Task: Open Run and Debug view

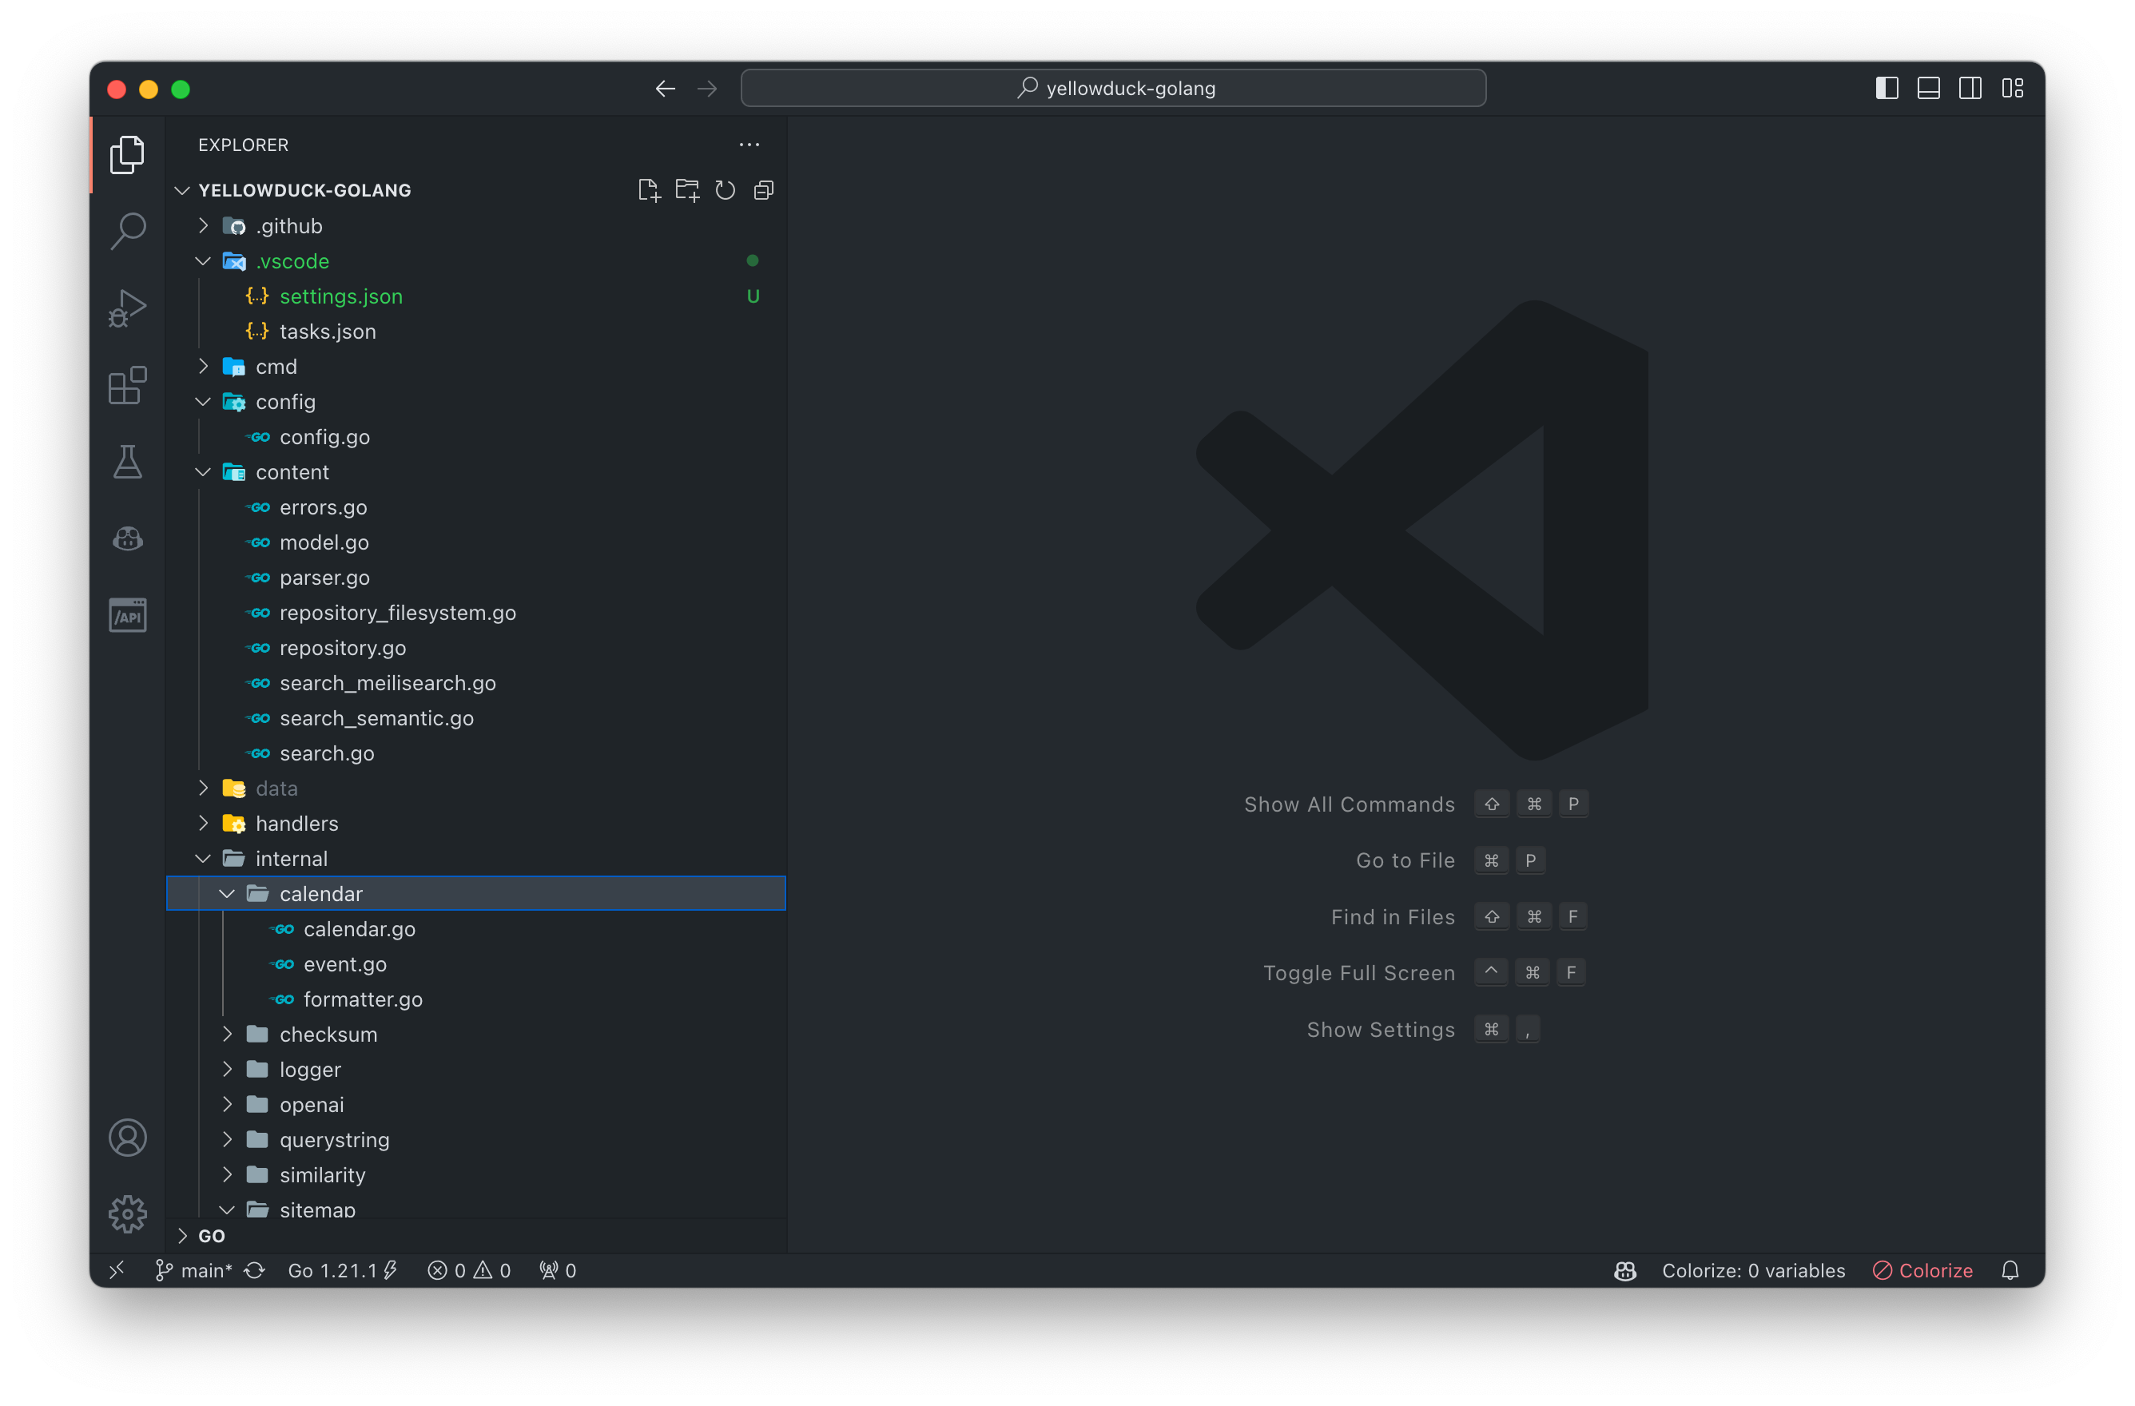Action: pyautogui.click(x=127, y=308)
